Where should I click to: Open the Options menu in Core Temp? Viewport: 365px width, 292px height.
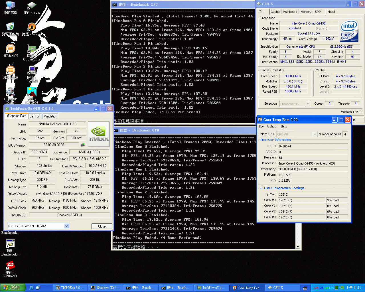(x=272, y=126)
